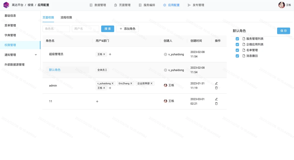The height and width of the screenshot is (160, 294).
Task: Expand the 通知管理 sidebar menu
Action: pyautogui.click(x=20, y=55)
